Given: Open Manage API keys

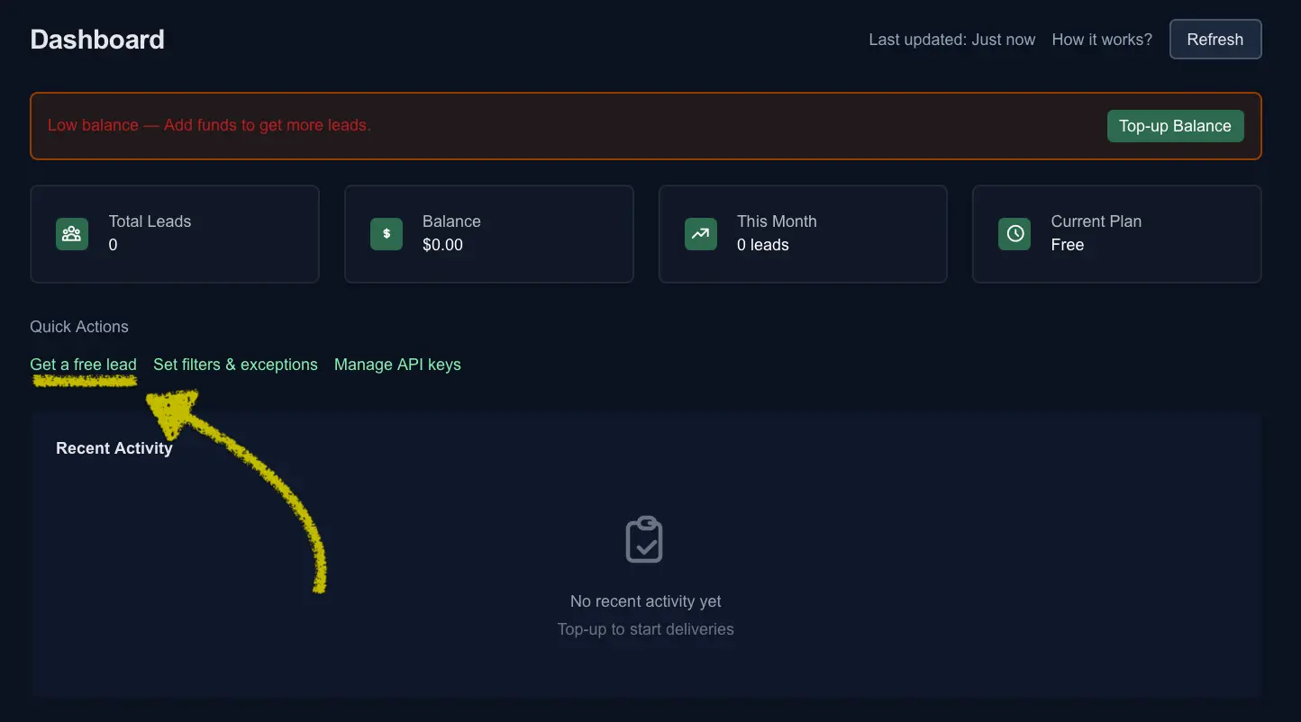Looking at the screenshot, I should coord(397,365).
